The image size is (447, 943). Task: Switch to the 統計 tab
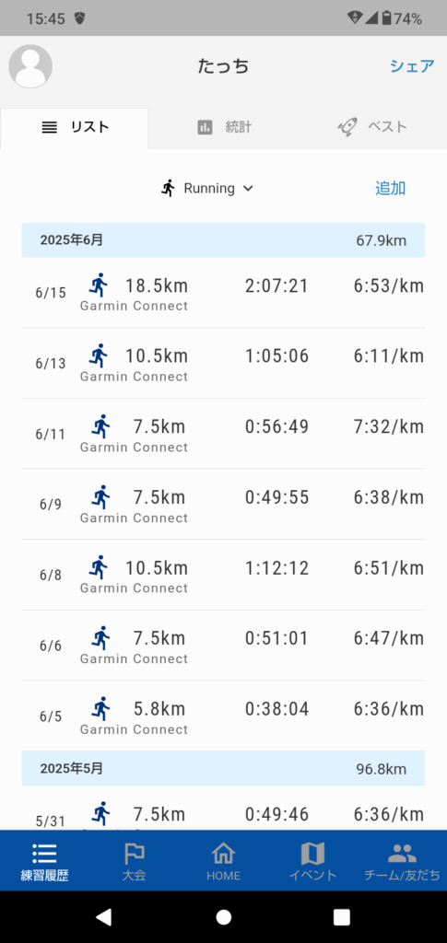[224, 127]
